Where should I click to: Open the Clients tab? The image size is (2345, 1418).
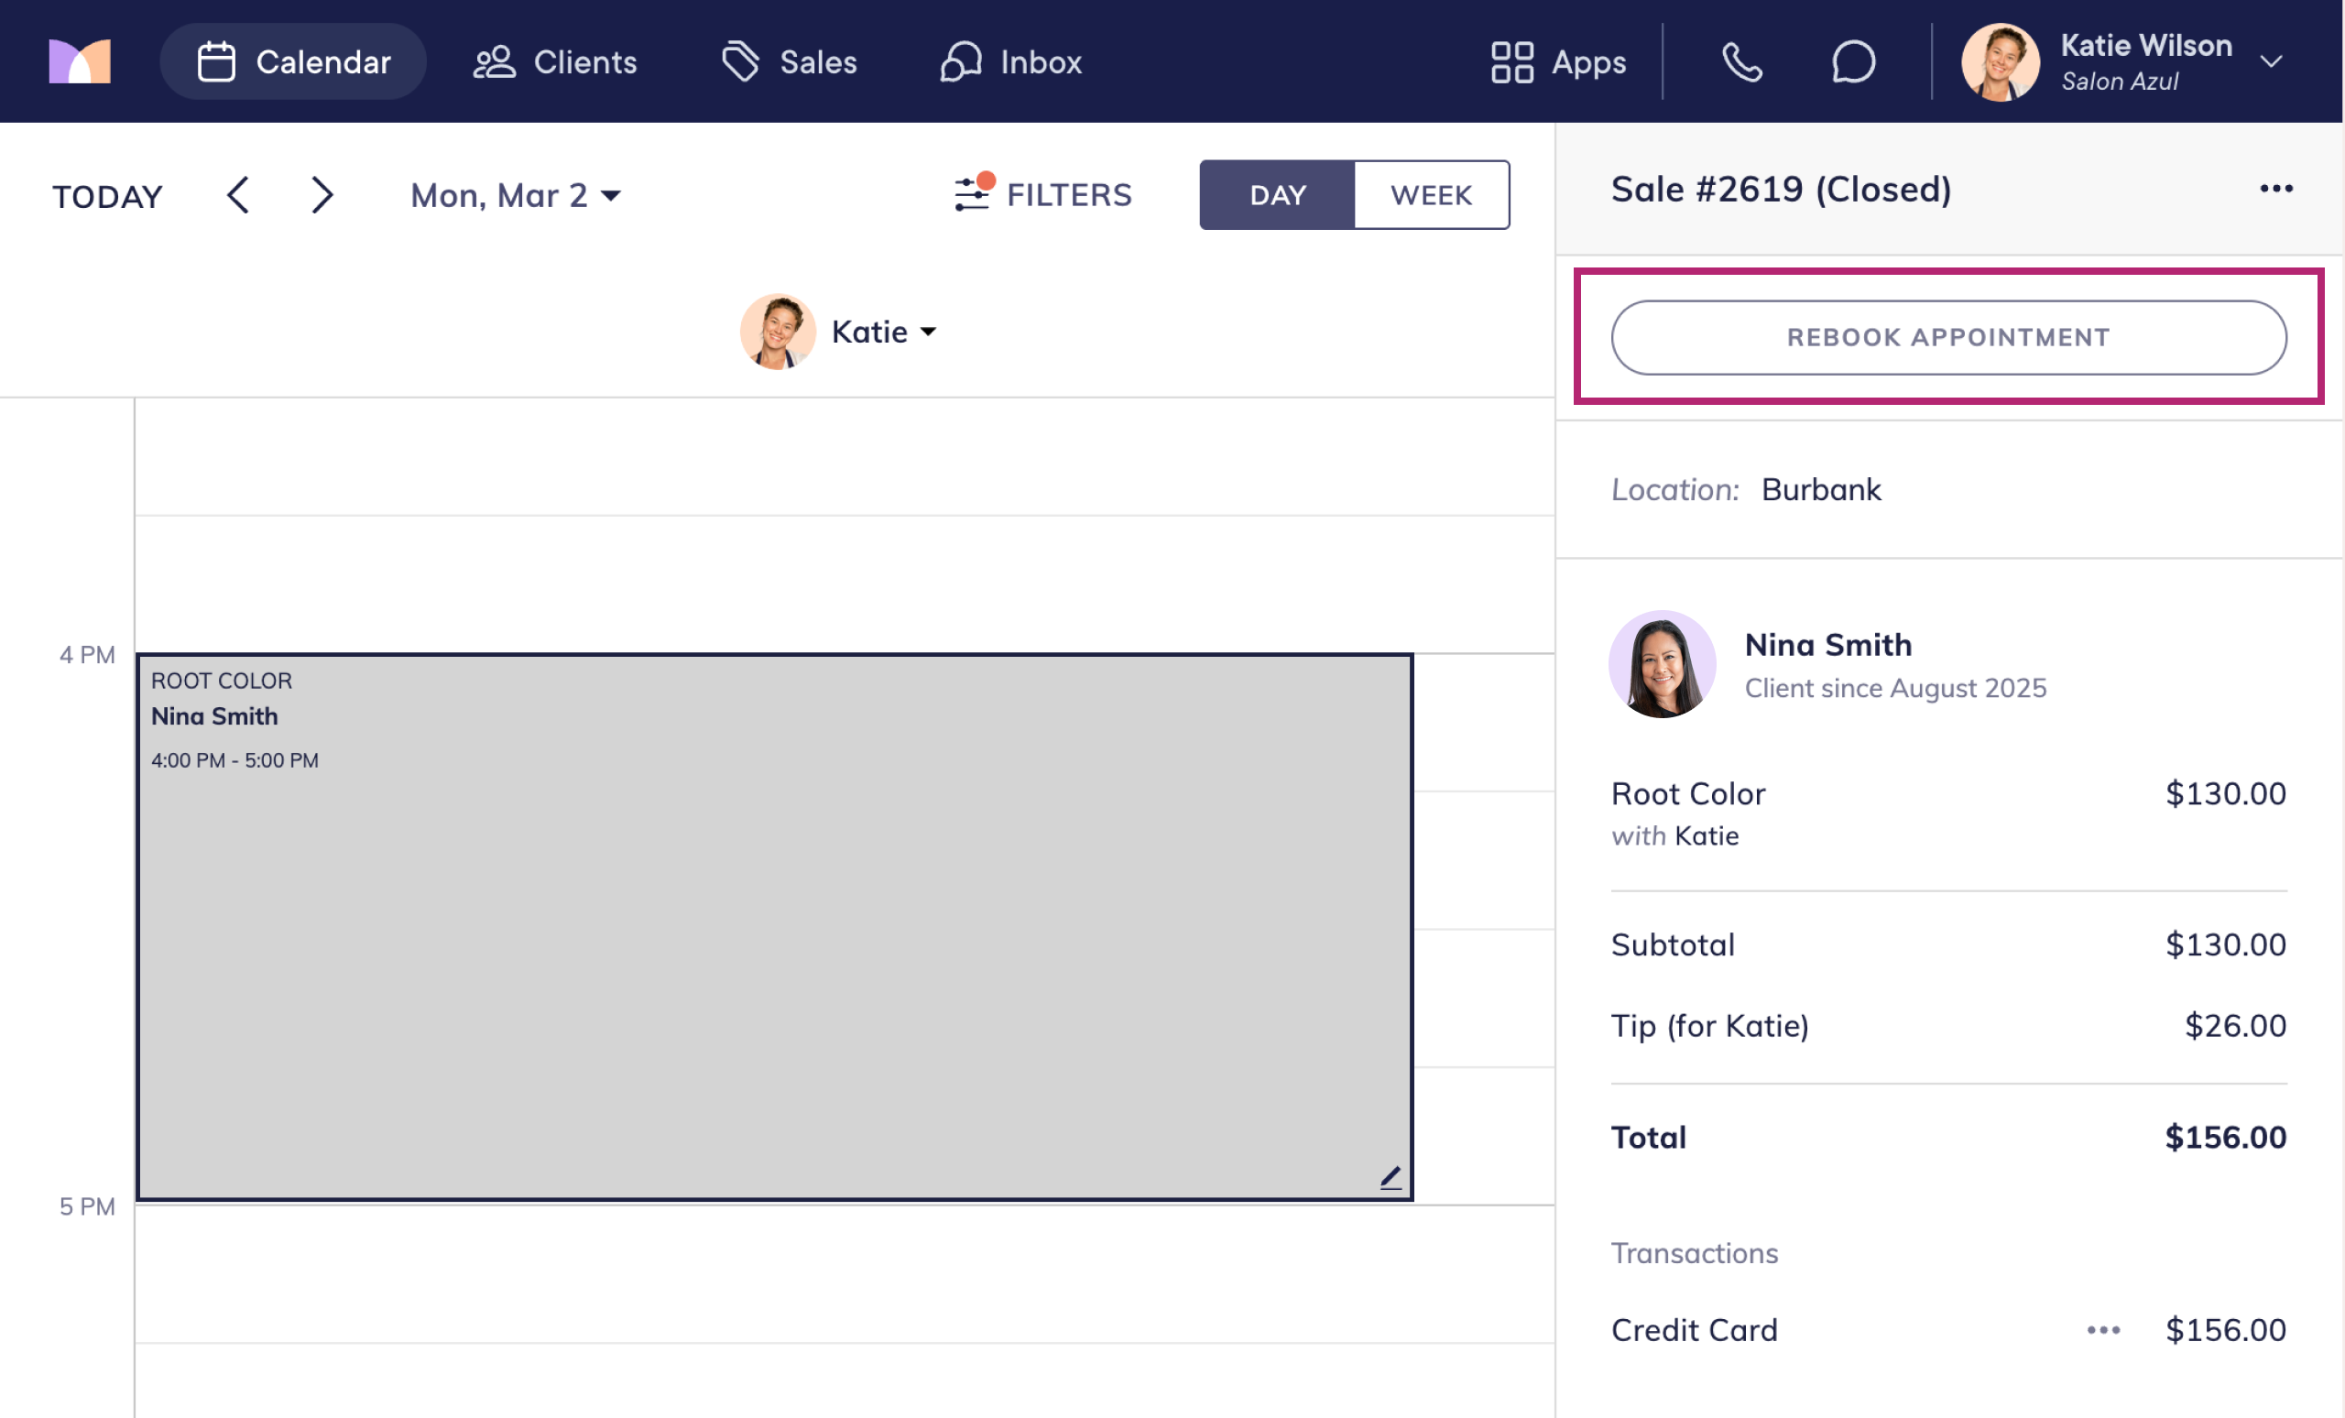tap(556, 63)
